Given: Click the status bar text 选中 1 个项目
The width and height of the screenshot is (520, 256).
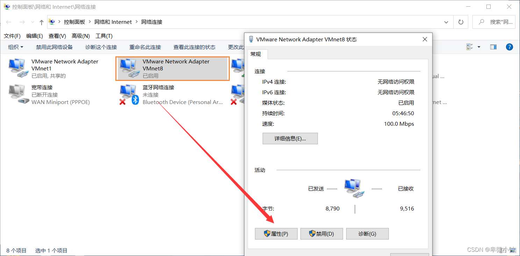Looking at the screenshot, I should [x=51, y=250].
